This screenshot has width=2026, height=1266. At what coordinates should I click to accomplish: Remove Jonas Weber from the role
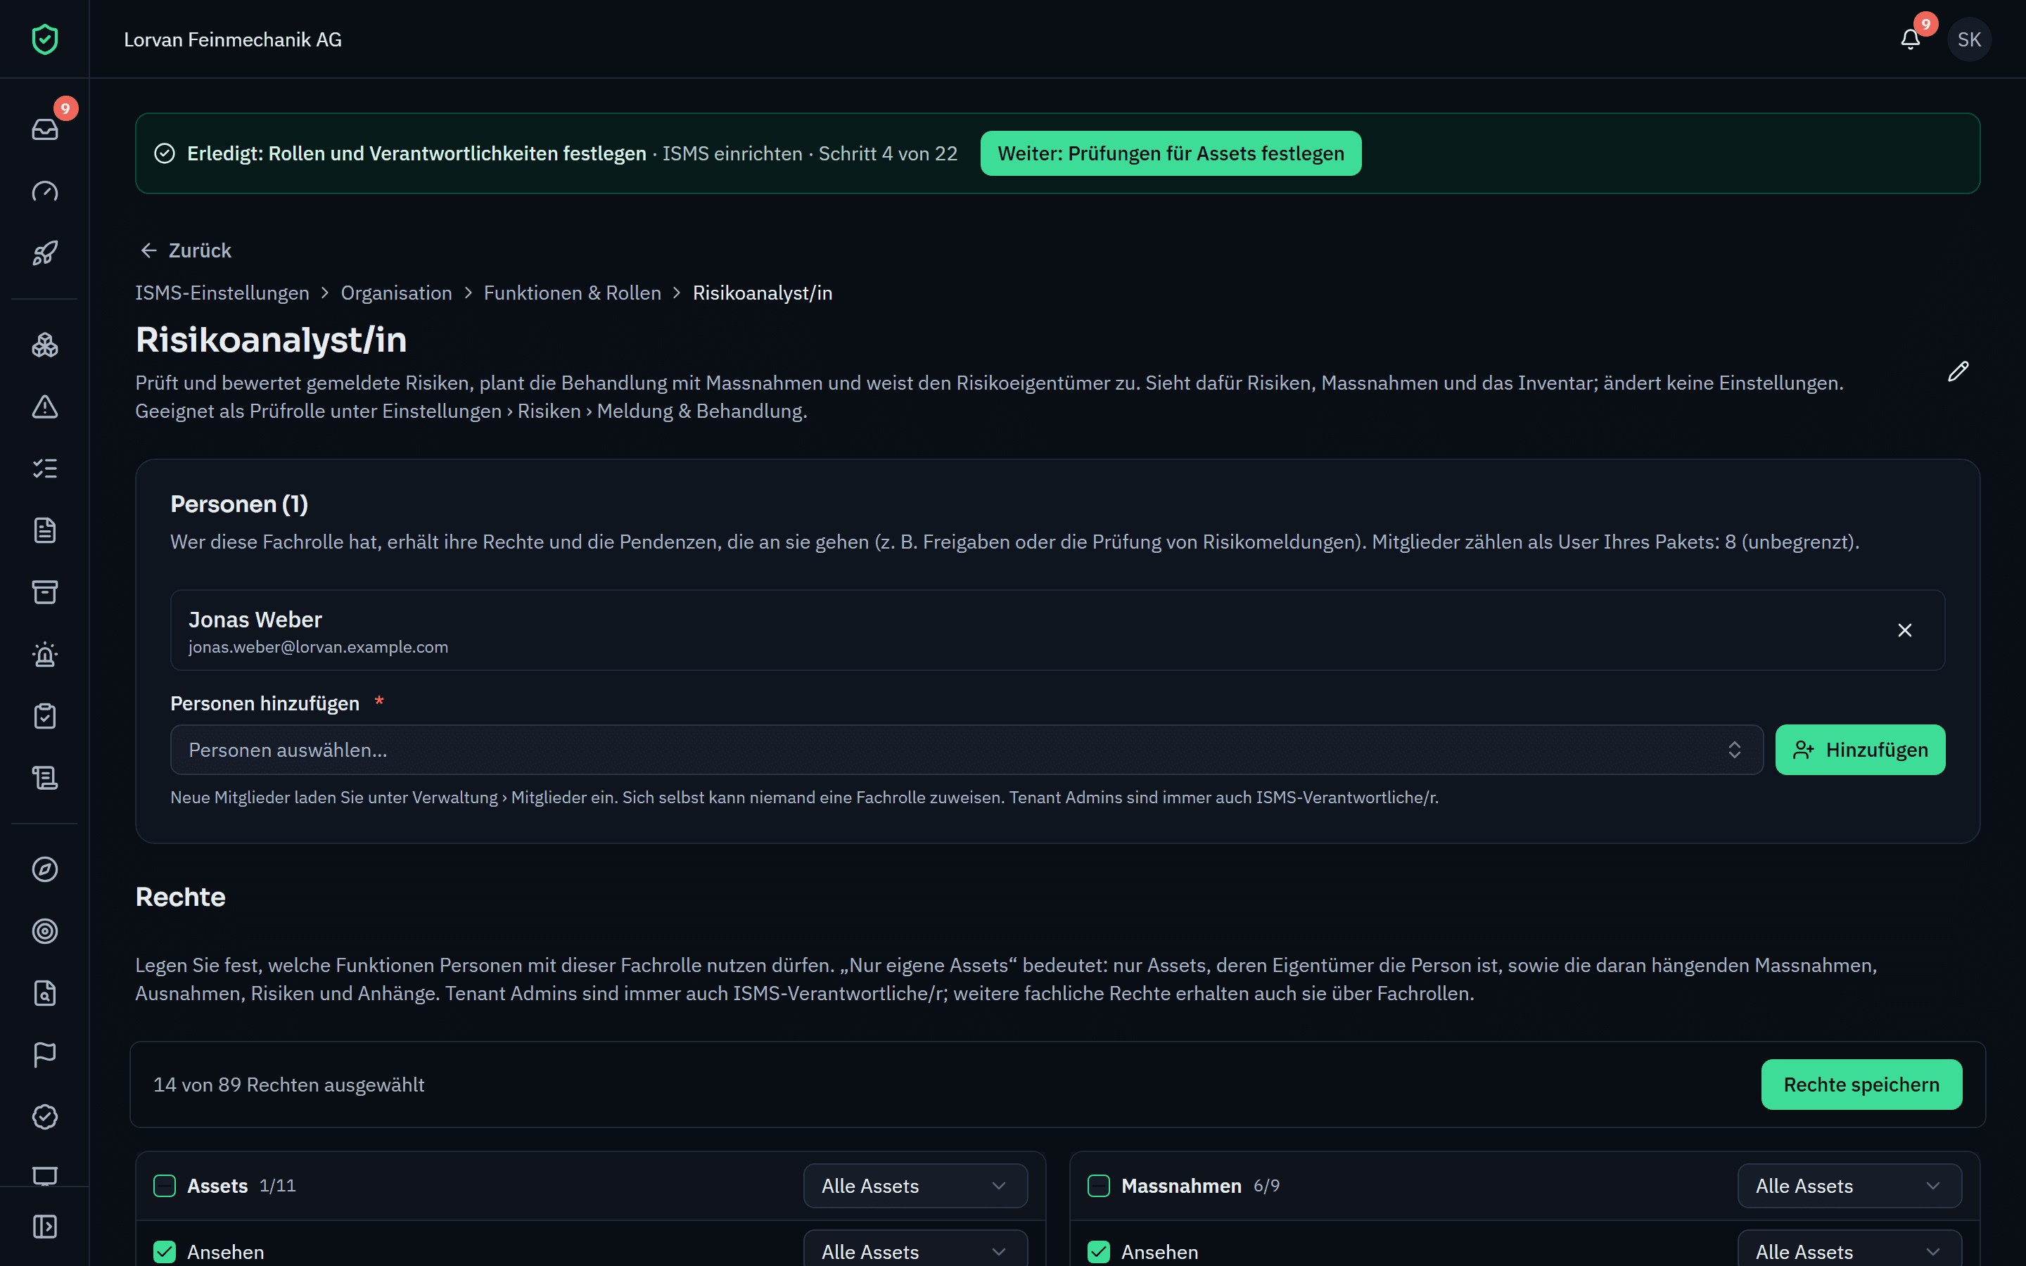pos(1904,630)
